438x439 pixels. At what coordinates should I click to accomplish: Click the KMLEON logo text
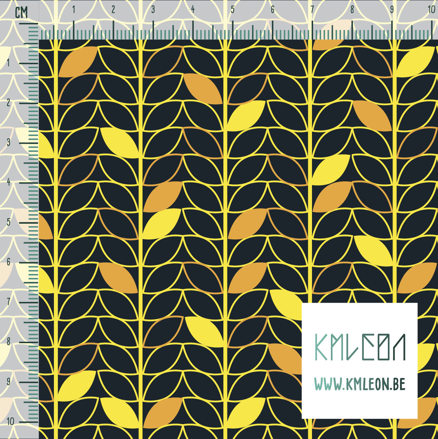359,347
